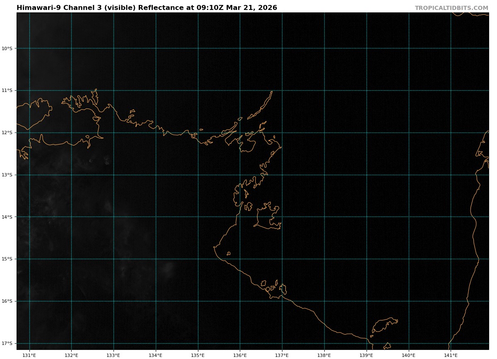Click the 137°E longitude axis label
The width and height of the screenshot is (497, 359).
(x=282, y=355)
